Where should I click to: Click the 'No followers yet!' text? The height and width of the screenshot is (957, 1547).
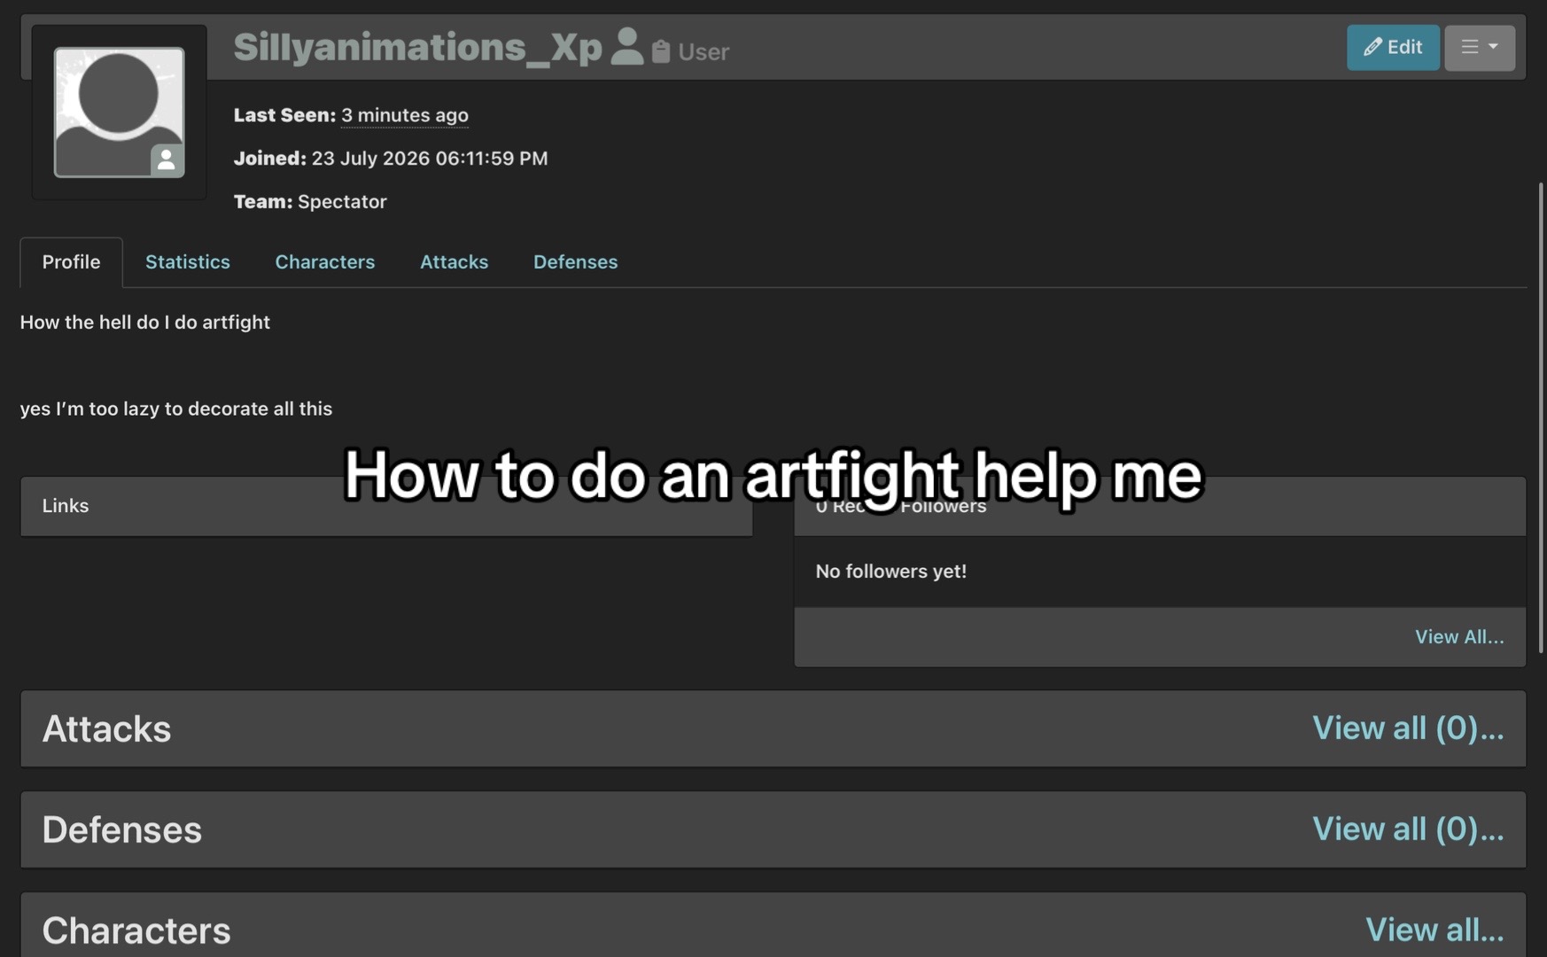(891, 572)
